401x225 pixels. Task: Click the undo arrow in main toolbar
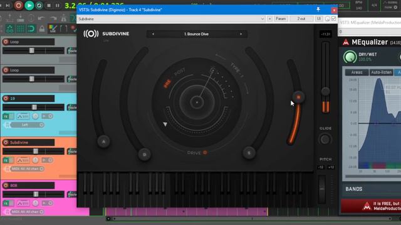tap(41, 18)
